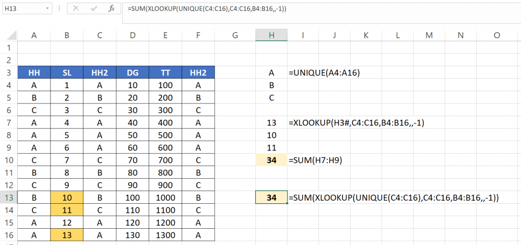Select cell E15 with value 1200
Viewport: 521px width, 245px height.
(165, 223)
